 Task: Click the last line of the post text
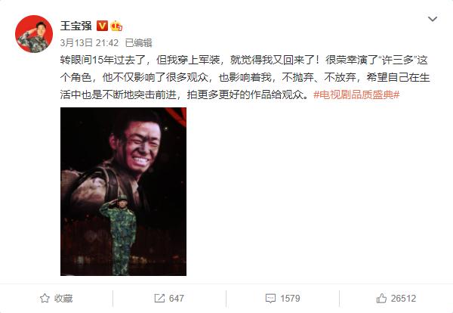tap(230, 95)
